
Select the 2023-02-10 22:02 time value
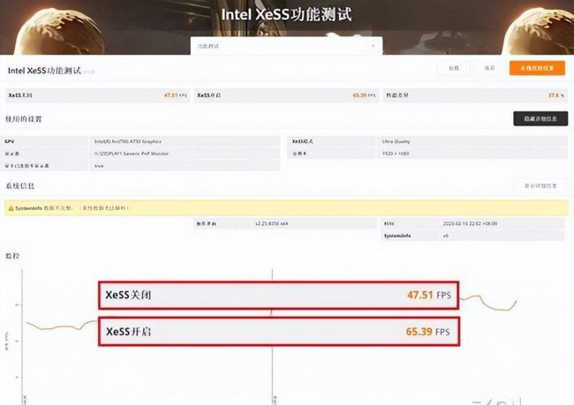click(470, 223)
